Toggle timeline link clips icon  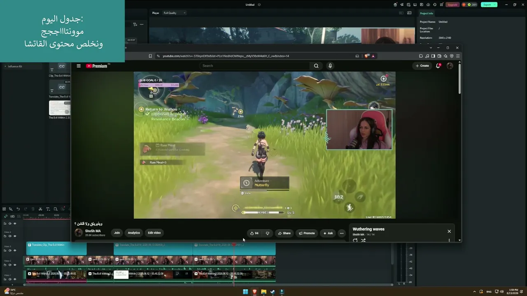(x=6, y=216)
